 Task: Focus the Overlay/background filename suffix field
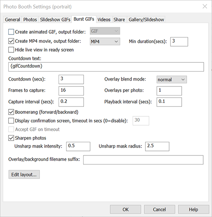click(143, 160)
